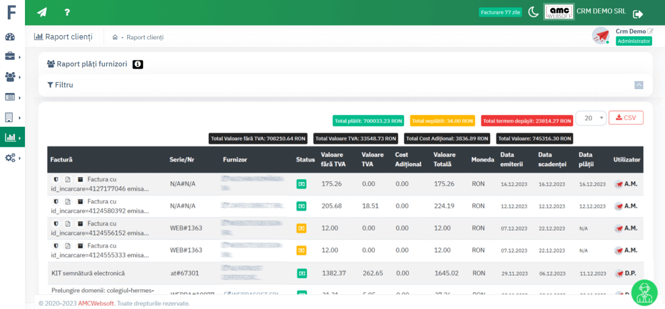The width and height of the screenshot is (665, 309).
Task: Open the Crm Demo user profile avatar
Action: [601, 36]
